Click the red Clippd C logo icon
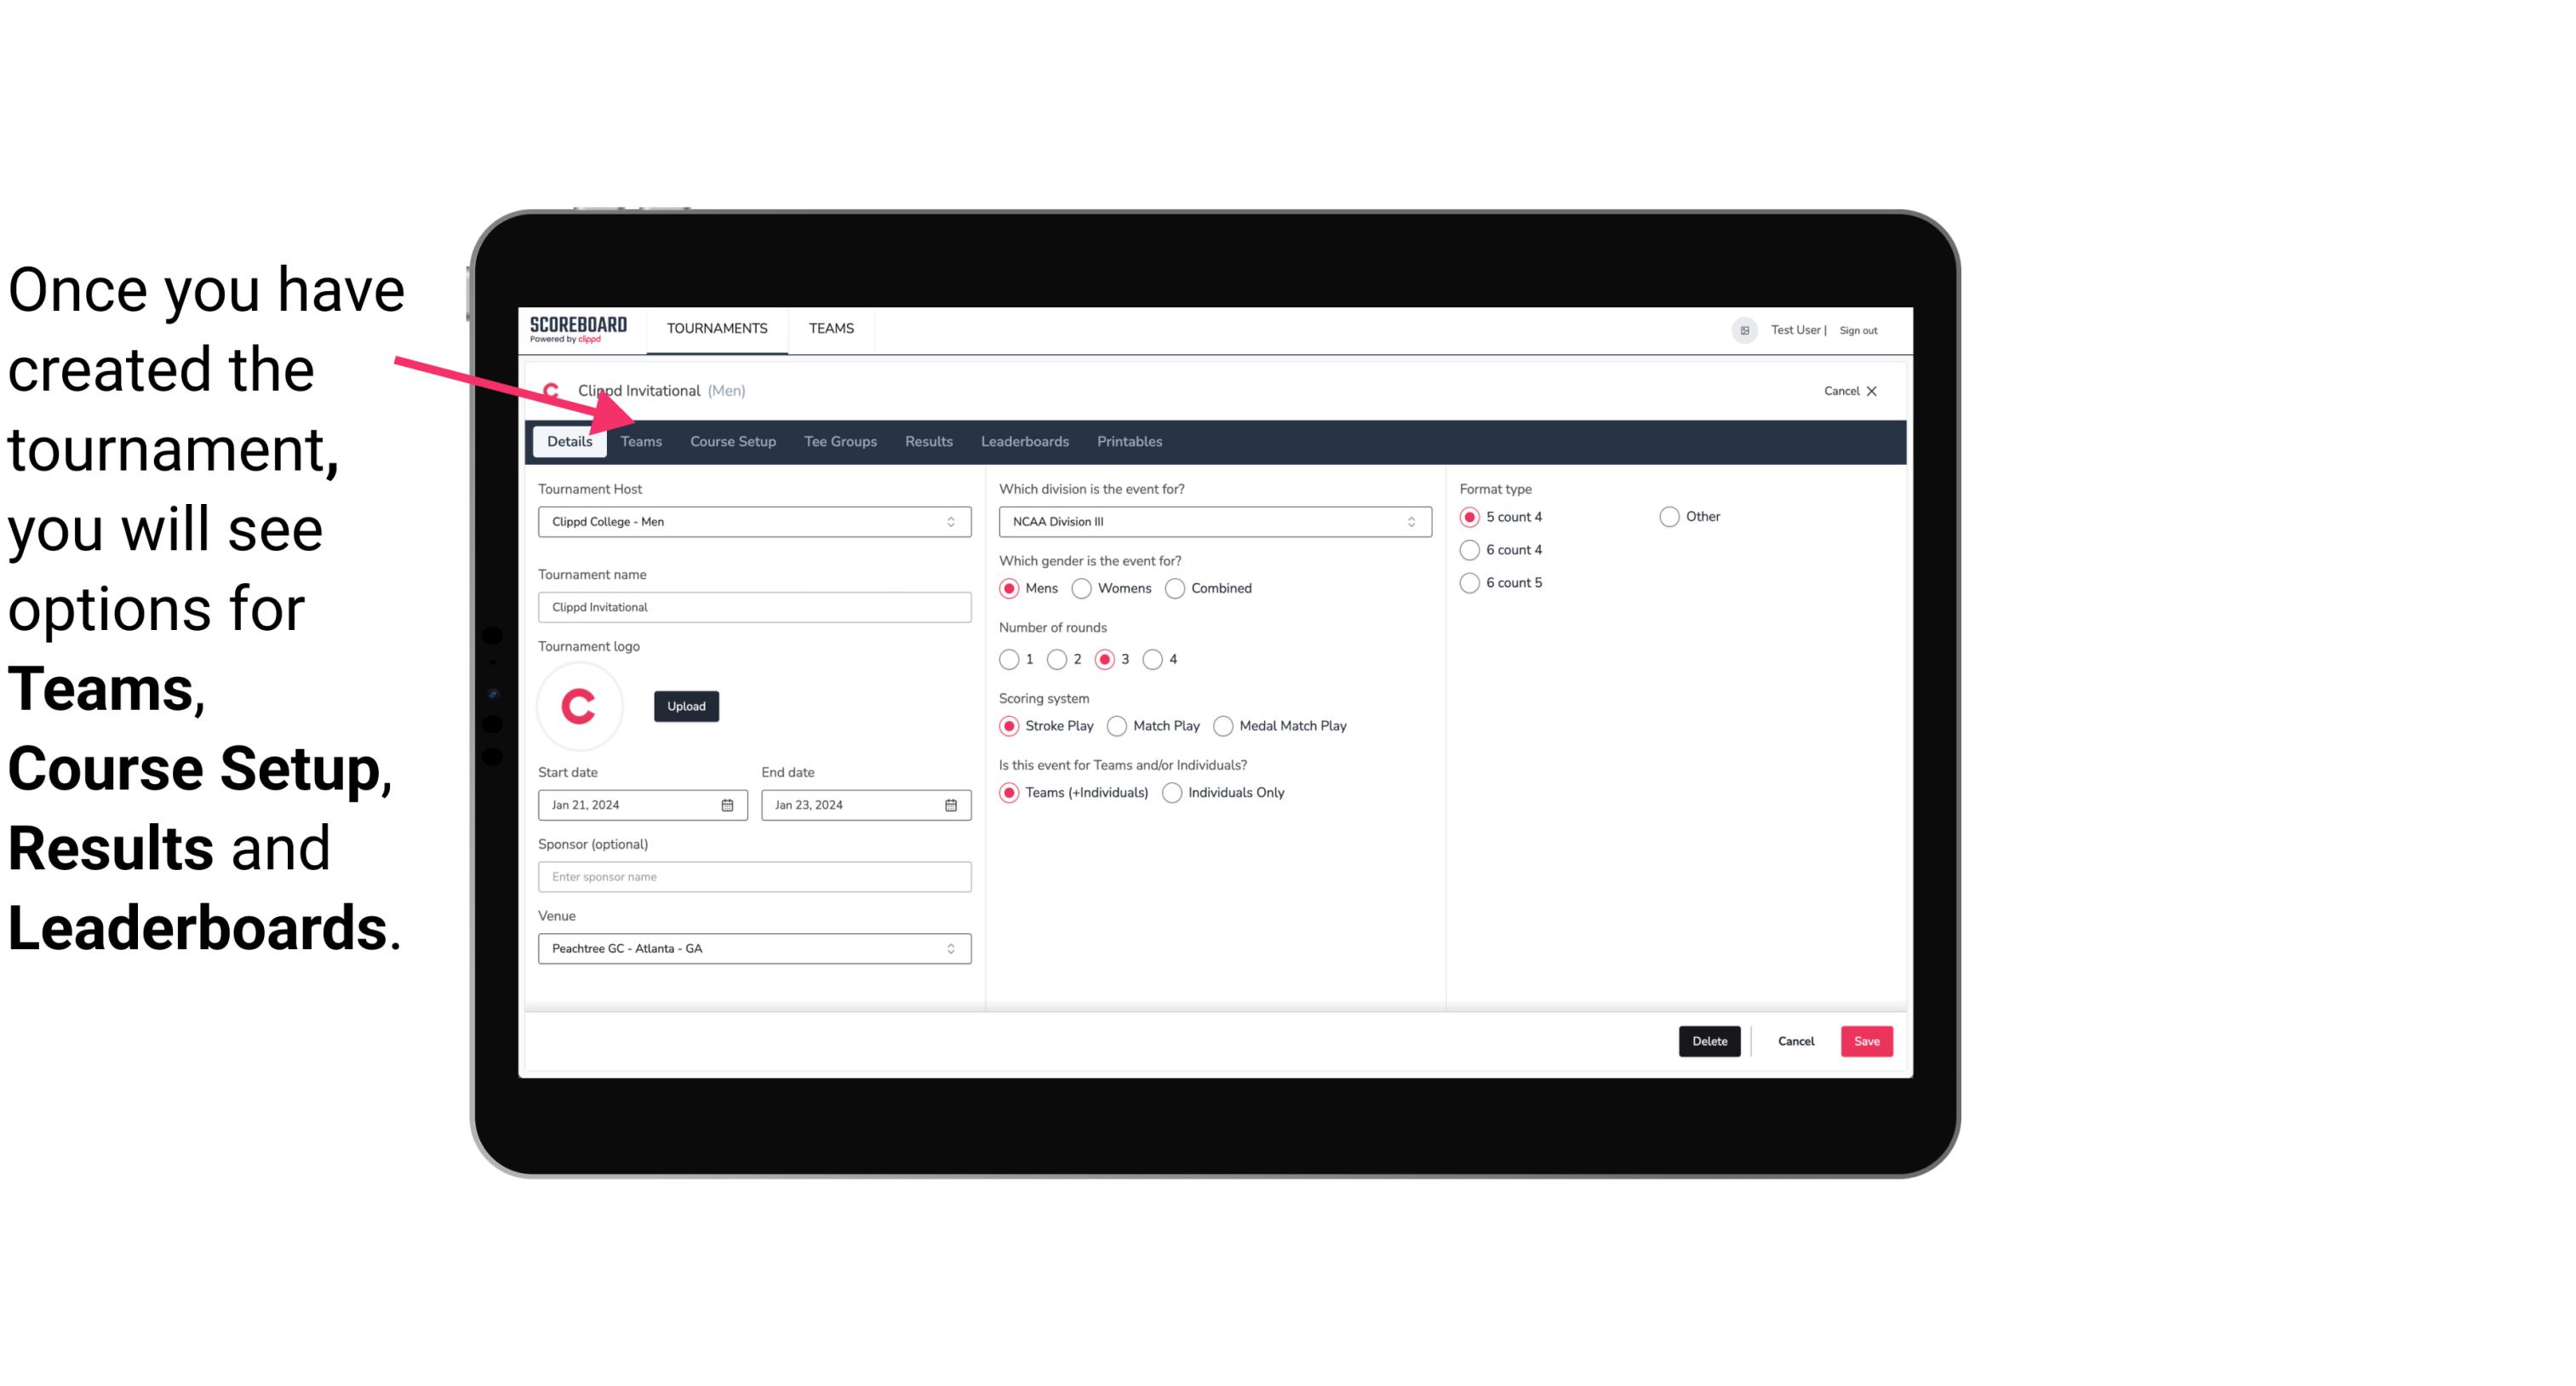This screenshot has height=1386, width=2576. (581, 705)
